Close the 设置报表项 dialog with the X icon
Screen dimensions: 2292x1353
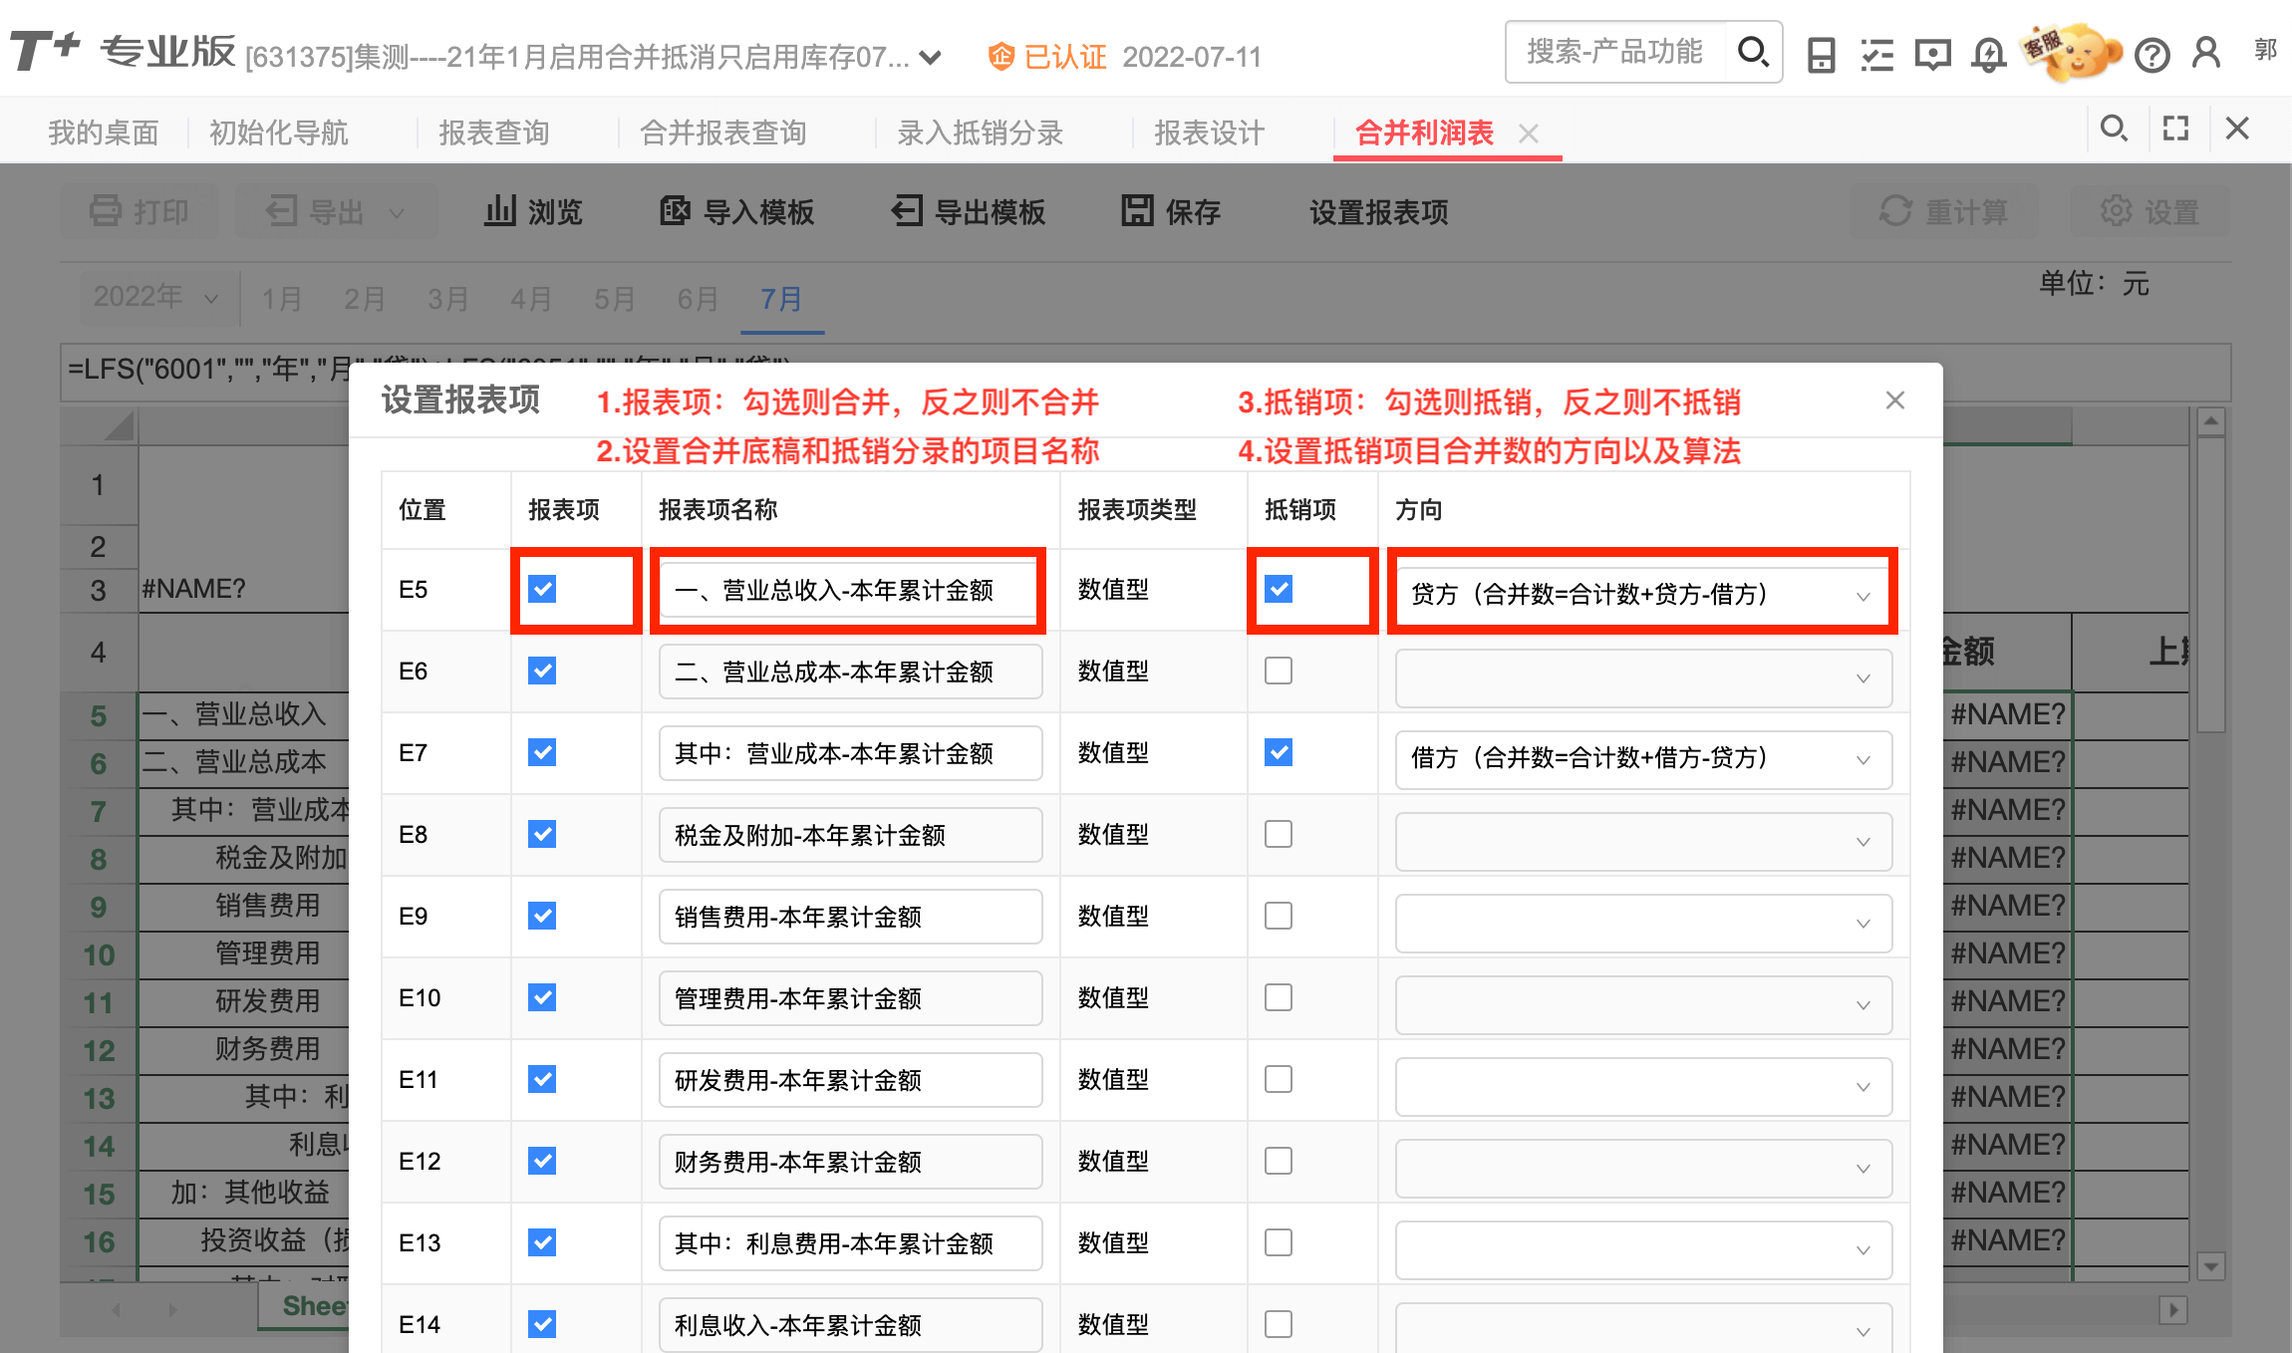(1894, 401)
